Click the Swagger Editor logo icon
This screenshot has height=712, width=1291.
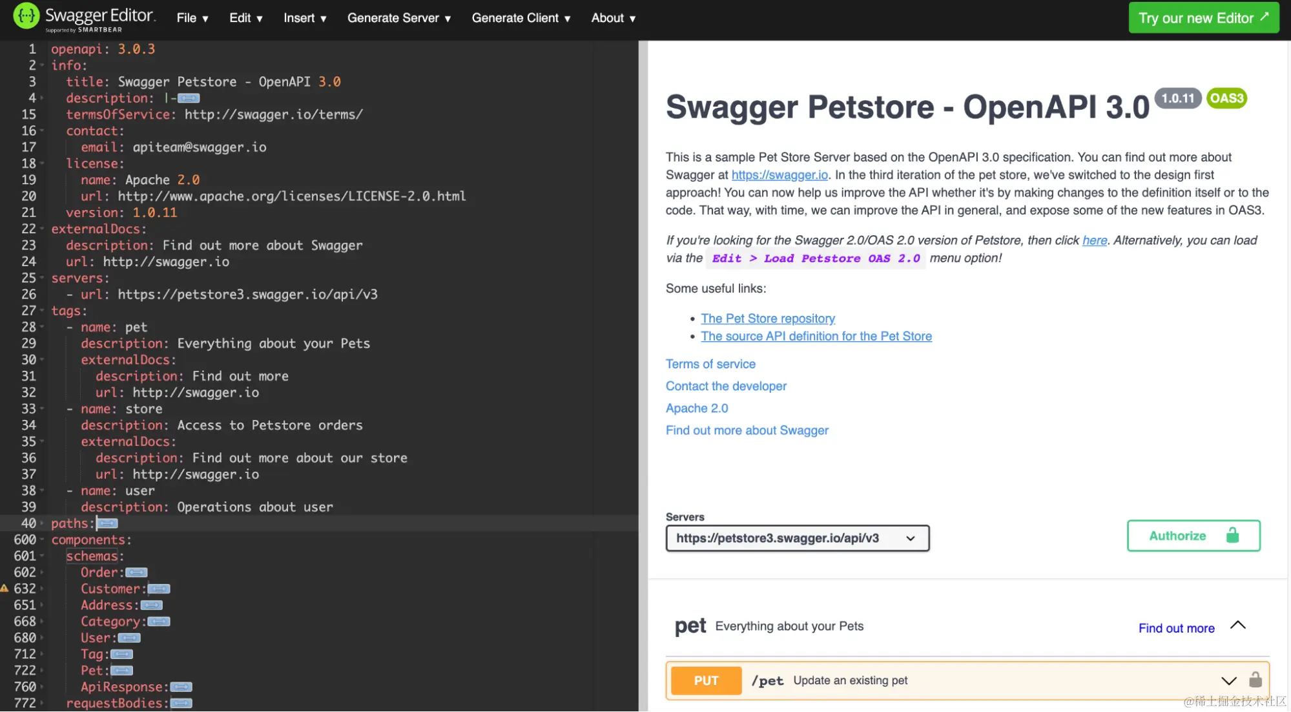26,17
